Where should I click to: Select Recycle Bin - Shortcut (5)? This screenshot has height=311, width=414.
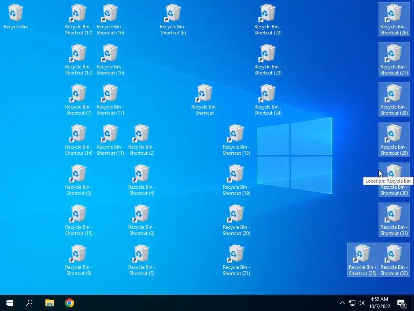click(x=142, y=260)
